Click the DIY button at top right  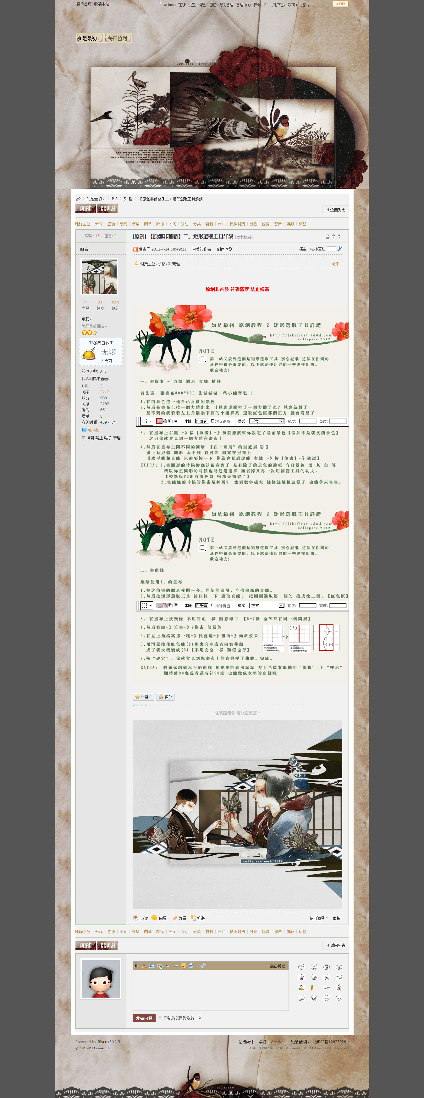tap(341, 4)
